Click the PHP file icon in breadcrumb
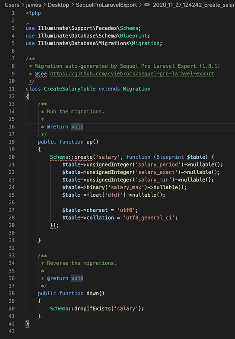Screen dimensions: 235x339 click(147, 5)
